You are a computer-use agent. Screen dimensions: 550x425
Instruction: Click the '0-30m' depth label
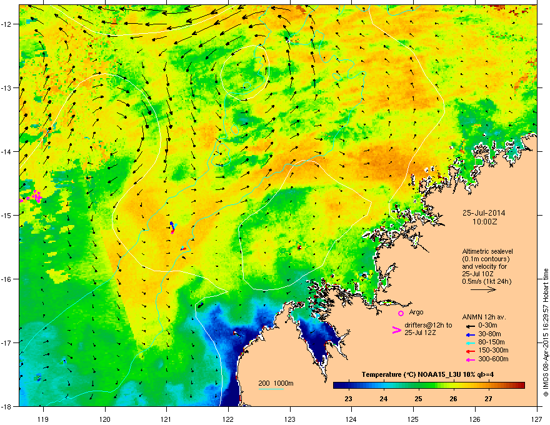487,326
